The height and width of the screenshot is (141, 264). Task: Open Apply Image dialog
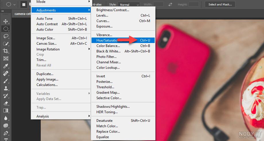61,79
